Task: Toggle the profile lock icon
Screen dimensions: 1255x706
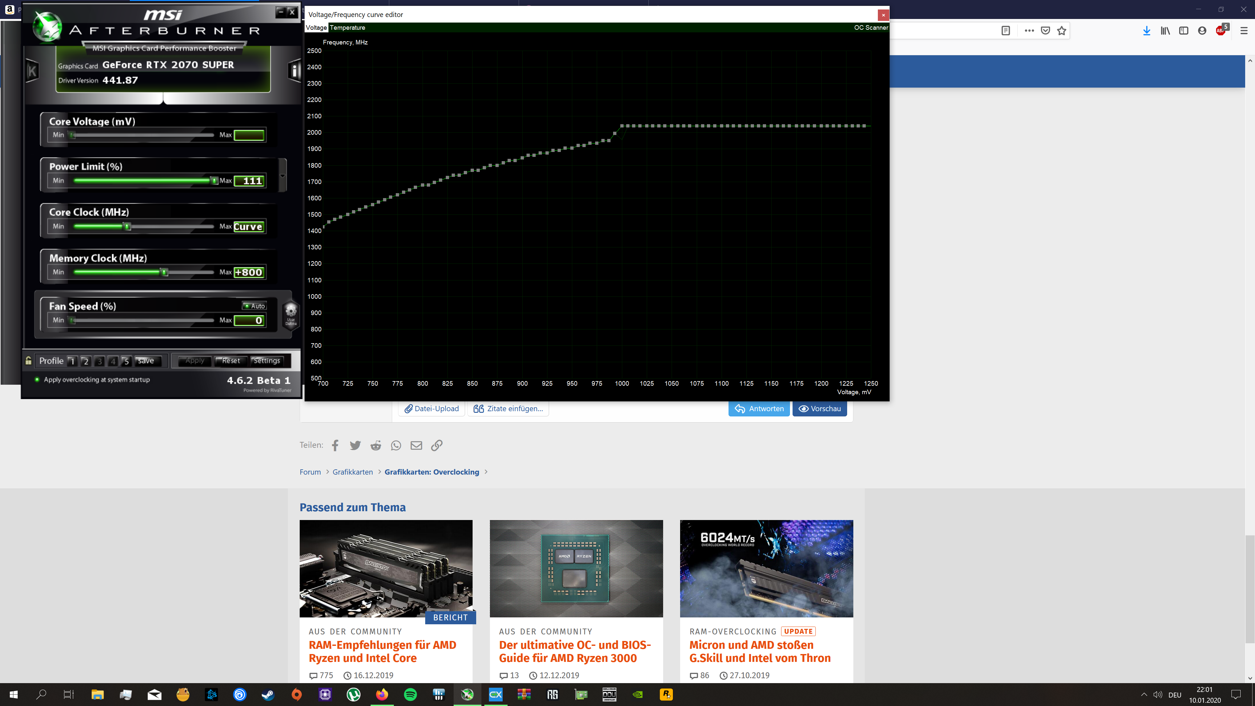Action: pyautogui.click(x=29, y=361)
